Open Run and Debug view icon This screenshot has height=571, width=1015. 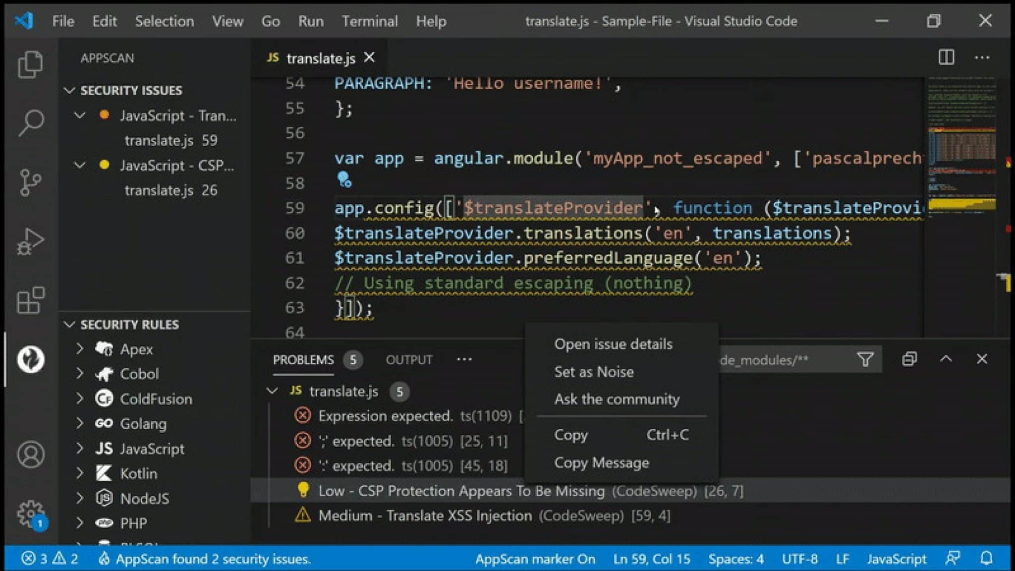click(x=31, y=241)
